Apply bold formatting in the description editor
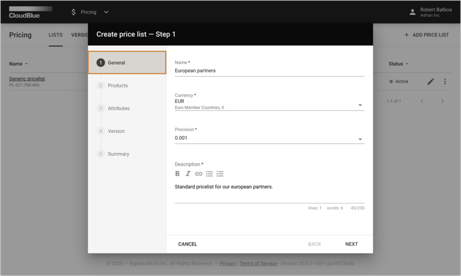The height and width of the screenshot is (276, 461). pyautogui.click(x=177, y=173)
